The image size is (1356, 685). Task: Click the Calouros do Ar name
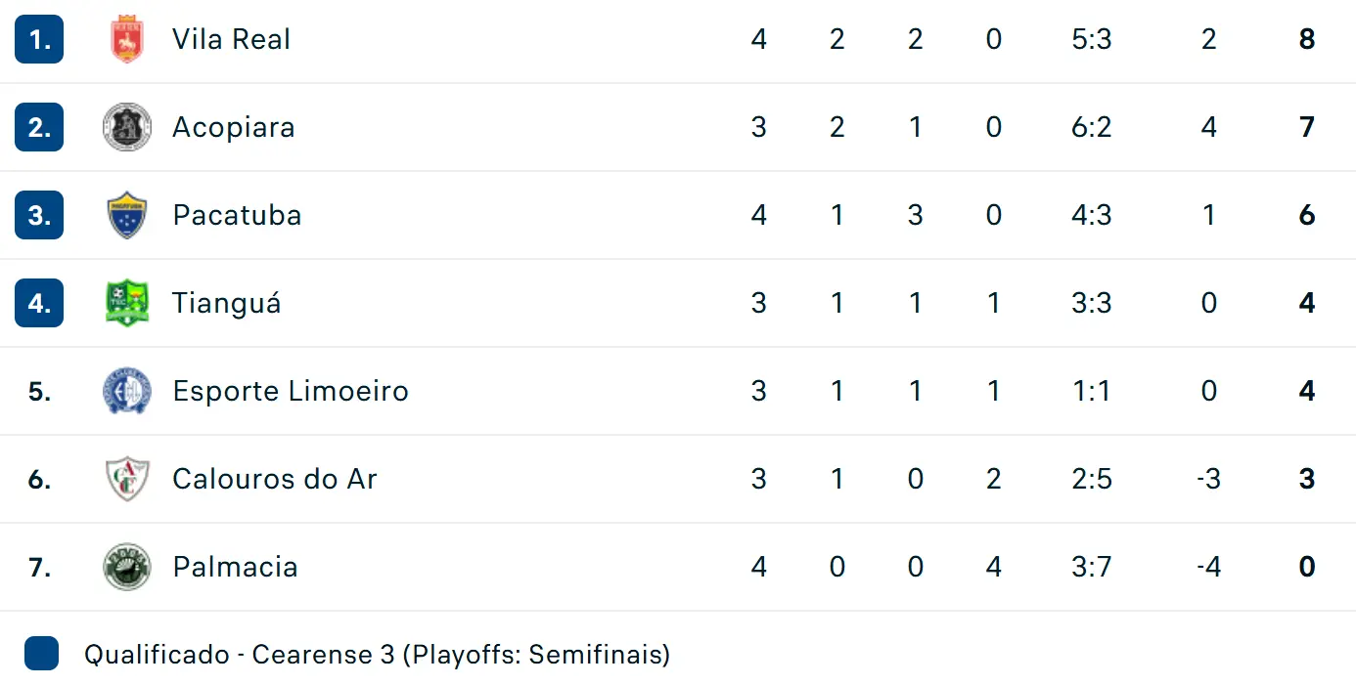pyautogui.click(x=275, y=479)
